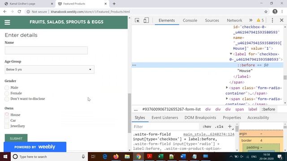287x161 pixels.
Task: Reload the current page
Action: pyautogui.click(x=19, y=12)
